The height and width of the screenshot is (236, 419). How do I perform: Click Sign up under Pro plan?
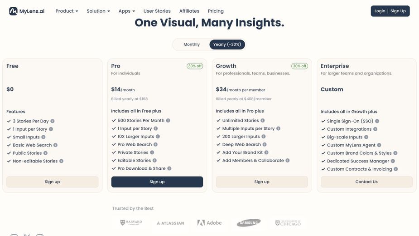[x=157, y=182]
